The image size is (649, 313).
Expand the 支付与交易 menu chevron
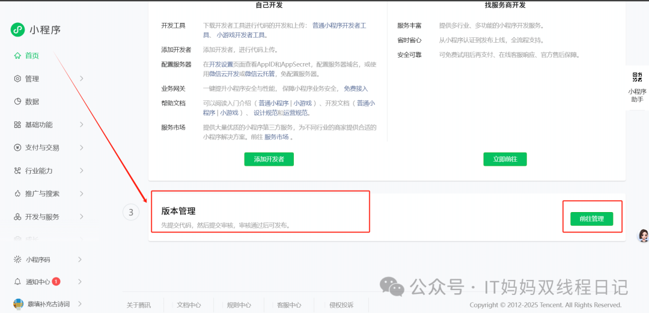pyautogui.click(x=81, y=148)
